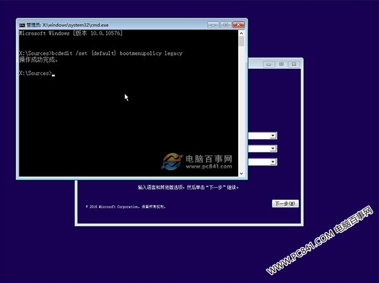This screenshot has width=379, height=283.
Task: Expand the bottom dropdown in the setup window
Action: point(273,162)
